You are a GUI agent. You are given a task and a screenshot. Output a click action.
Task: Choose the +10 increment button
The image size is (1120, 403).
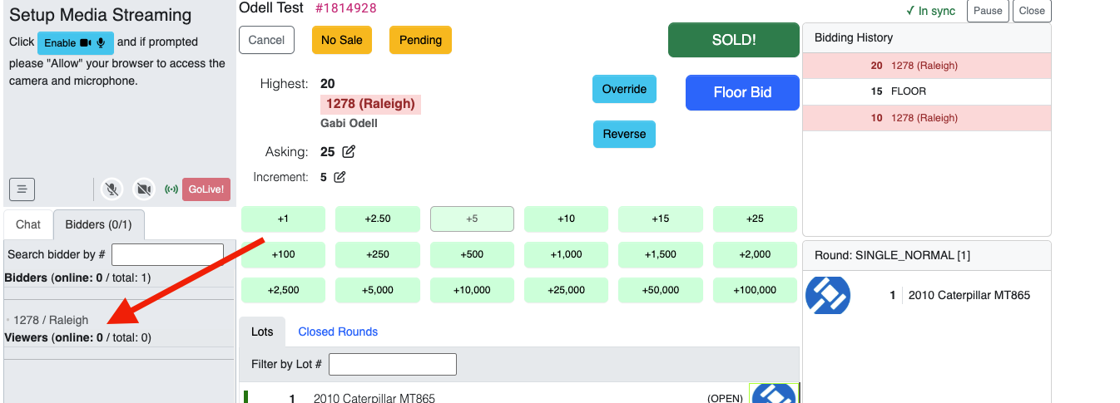click(567, 219)
